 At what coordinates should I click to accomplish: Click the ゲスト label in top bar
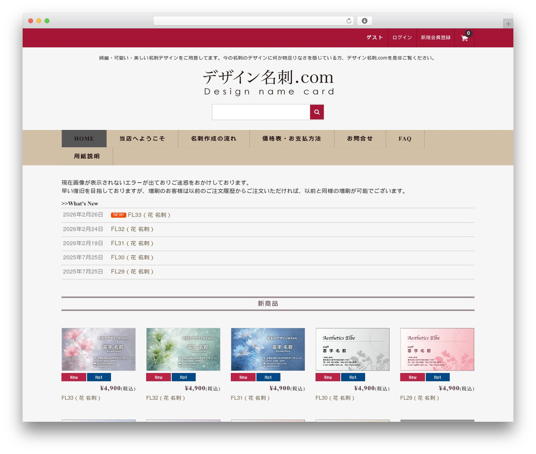pyautogui.click(x=375, y=38)
